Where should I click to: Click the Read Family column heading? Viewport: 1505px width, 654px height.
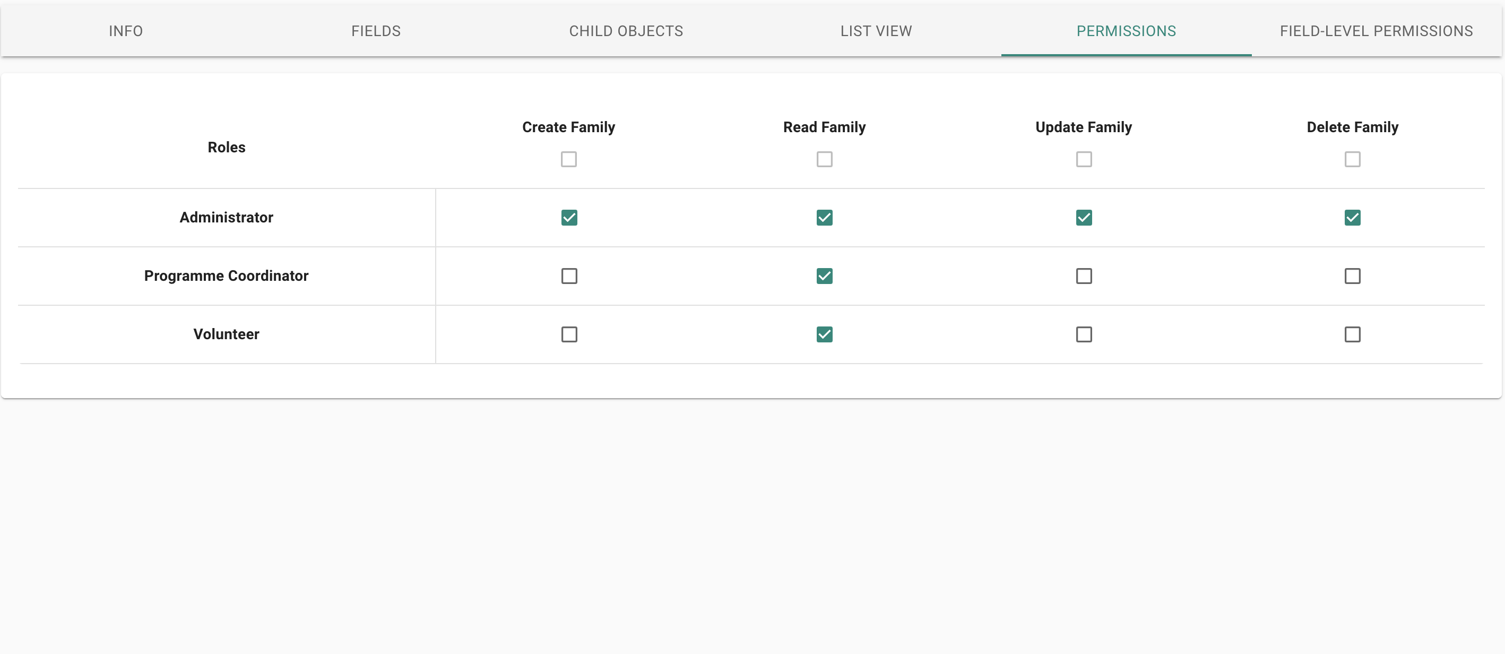point(824,127)
